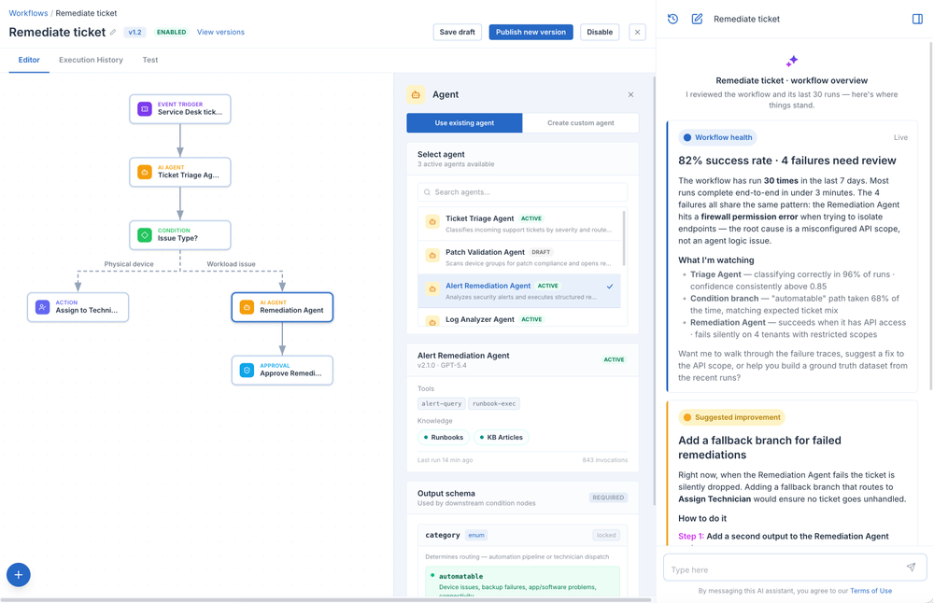Open the Terms of Use link
This screenshot has height=603, width=934.
pos(870,591)
